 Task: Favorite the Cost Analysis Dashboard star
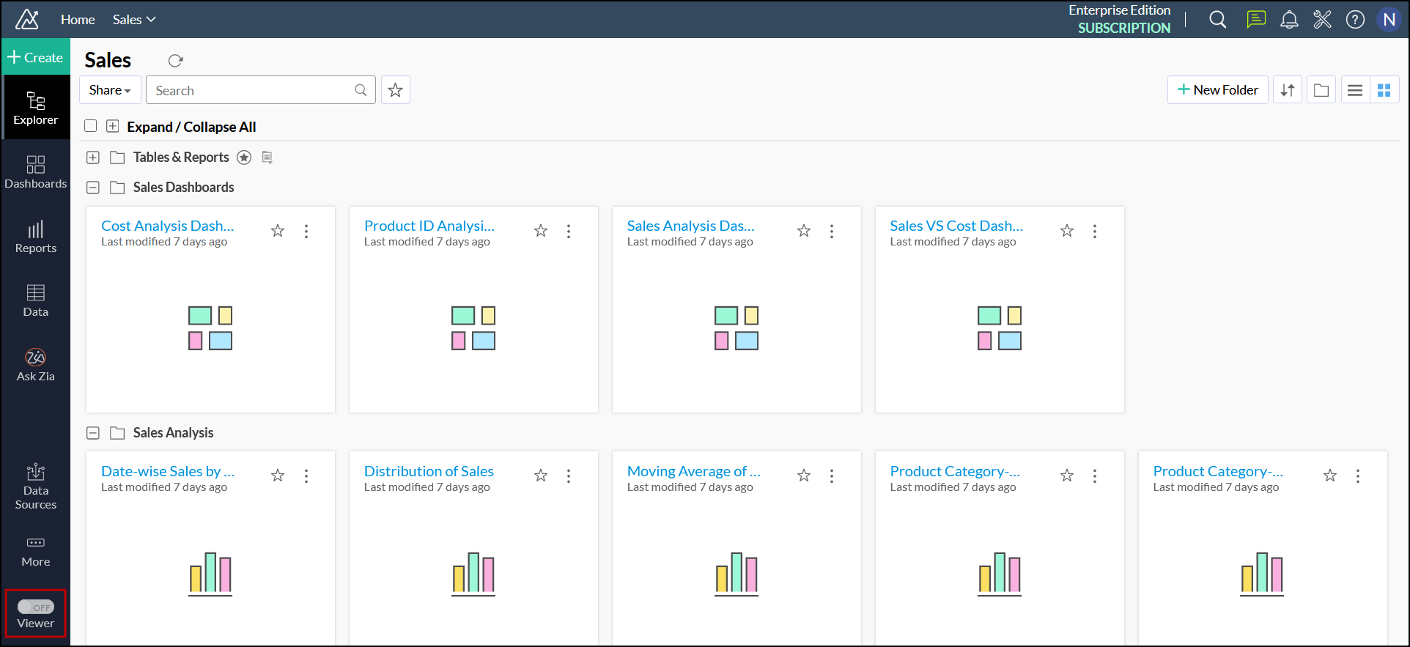click(x=278, y=231)
